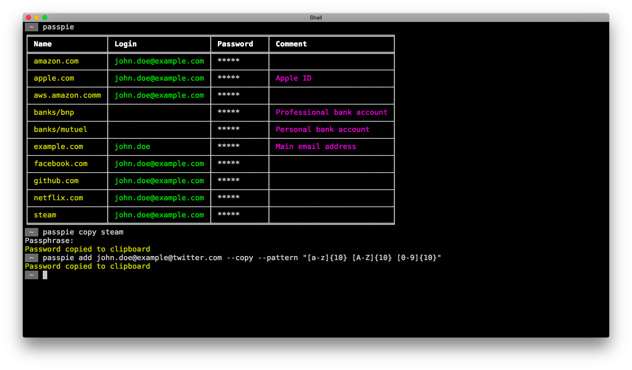This screenshot has width=632, height=370.
Task: Click the masked password in apple.com row
Action: 228,77
